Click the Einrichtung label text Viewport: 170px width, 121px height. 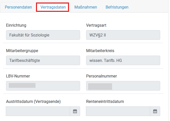click(16, 25)
